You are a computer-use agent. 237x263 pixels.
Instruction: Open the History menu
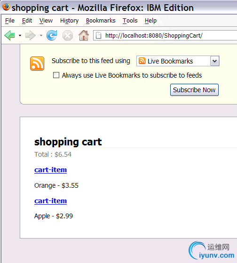pos(69,21)
